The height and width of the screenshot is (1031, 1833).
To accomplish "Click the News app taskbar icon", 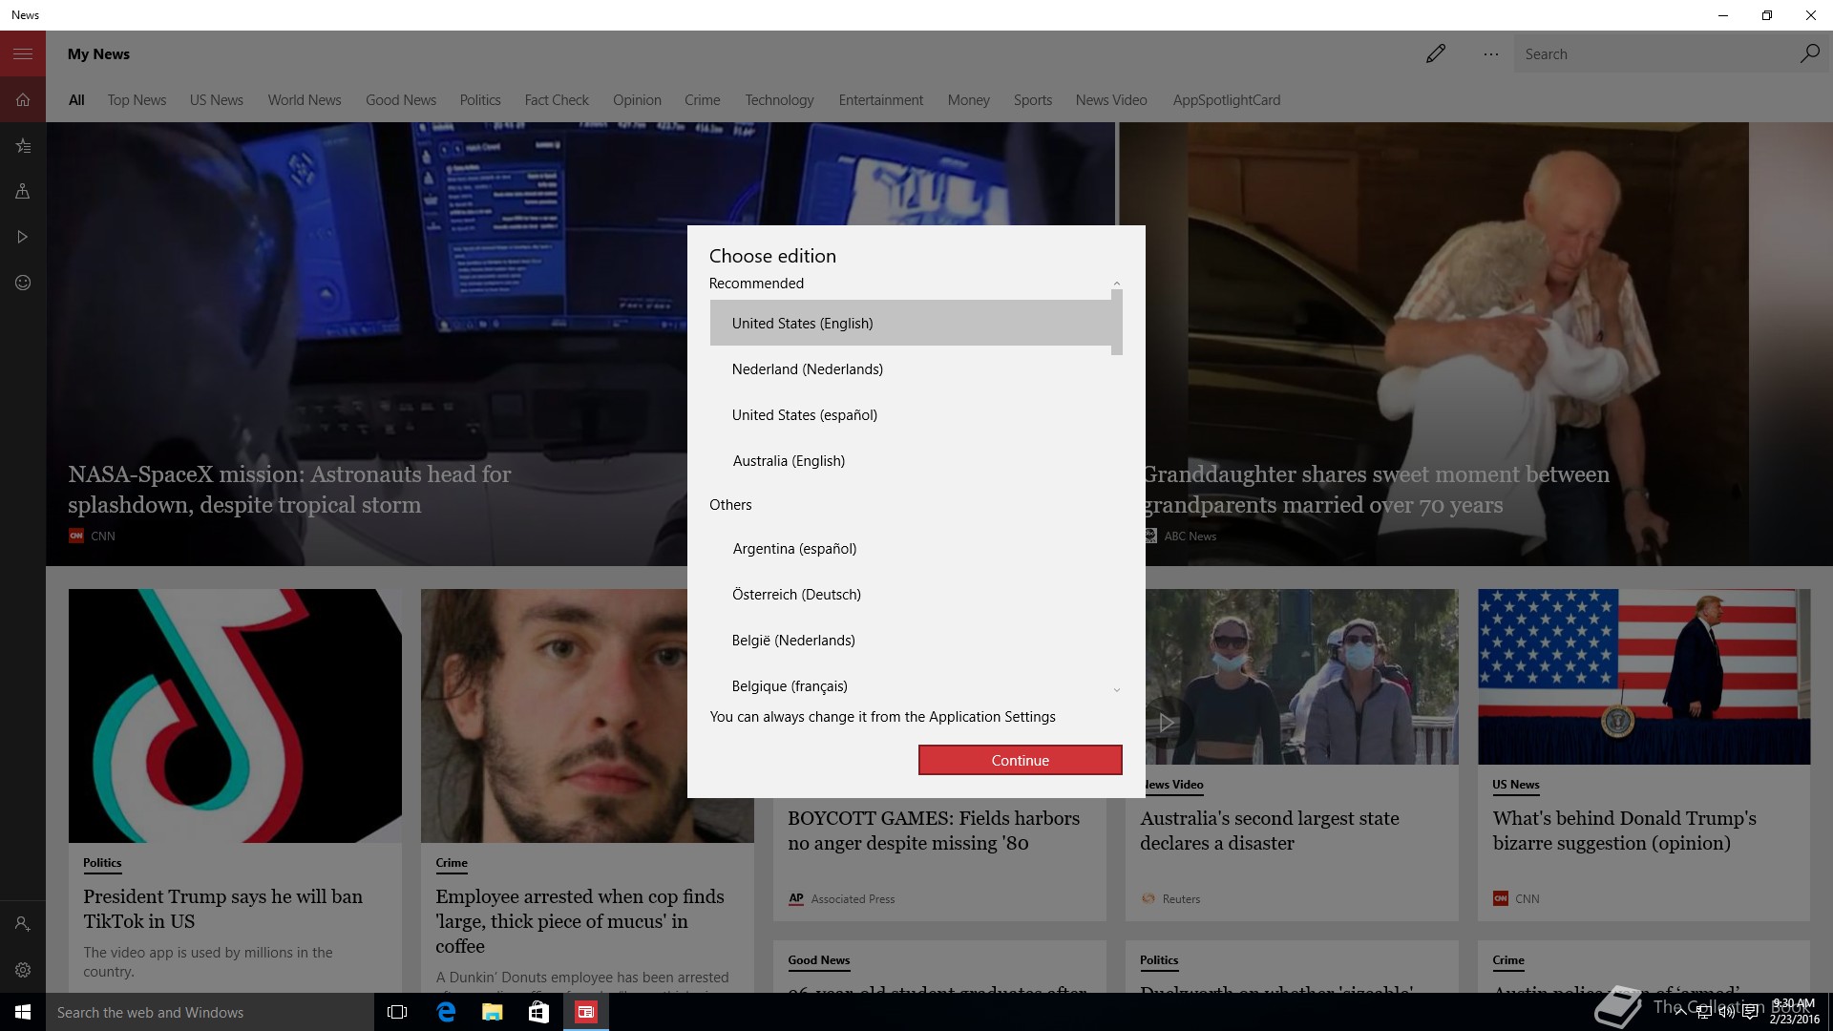I will 586,1012.
